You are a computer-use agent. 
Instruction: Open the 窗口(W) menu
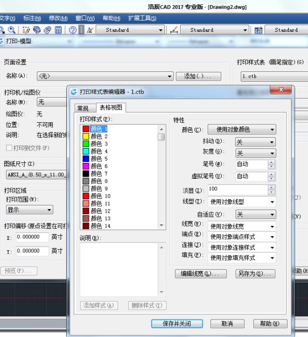pyautogui.click(x=85, y=18)
